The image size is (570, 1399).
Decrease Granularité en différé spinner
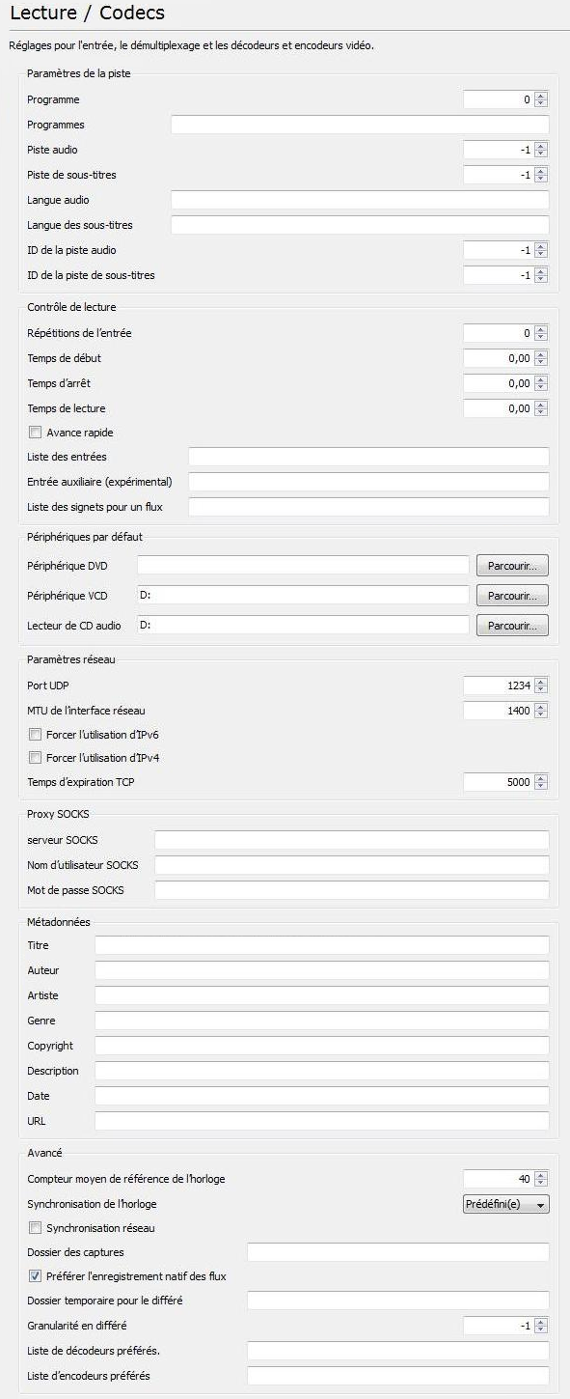click(x=541, y=1329)
